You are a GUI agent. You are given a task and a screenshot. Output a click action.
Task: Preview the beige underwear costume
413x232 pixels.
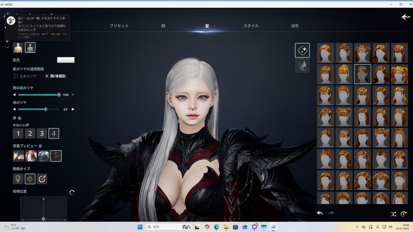(19, 156)
